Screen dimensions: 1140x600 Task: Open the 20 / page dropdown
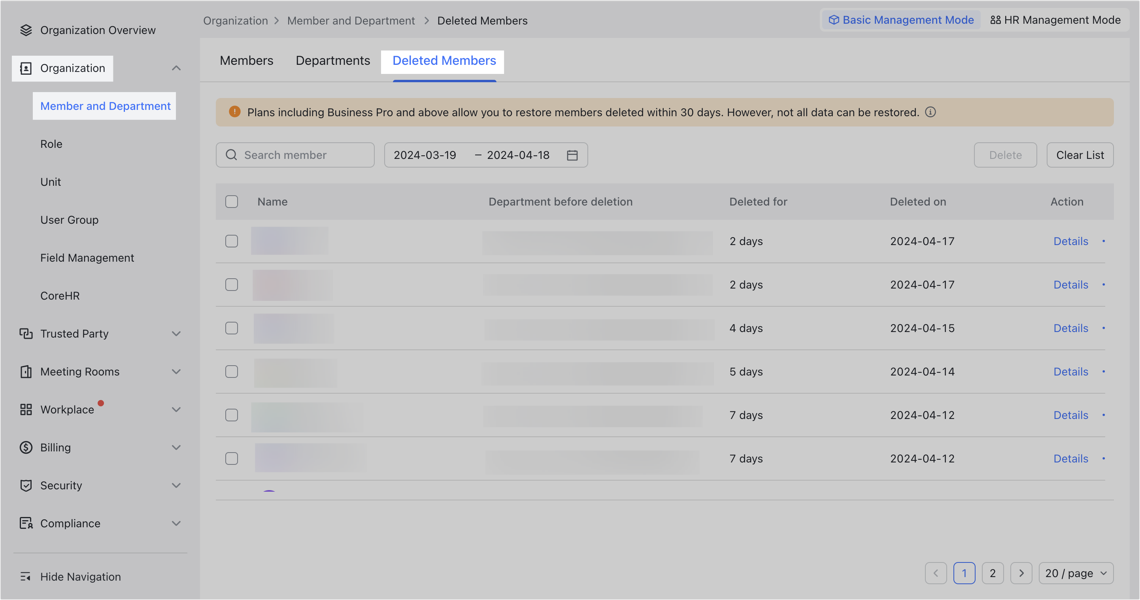tap(1076, 574)
